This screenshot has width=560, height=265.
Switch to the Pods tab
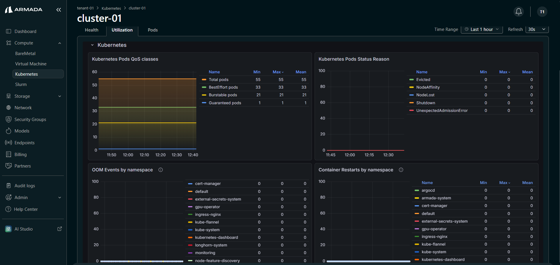[153, 30]
